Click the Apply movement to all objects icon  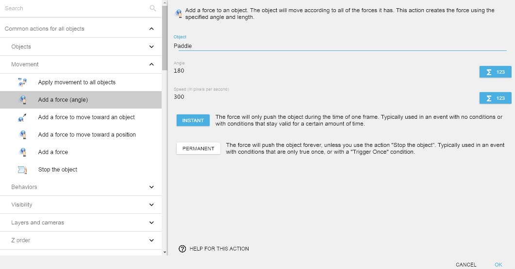click(x=22, y=82)
